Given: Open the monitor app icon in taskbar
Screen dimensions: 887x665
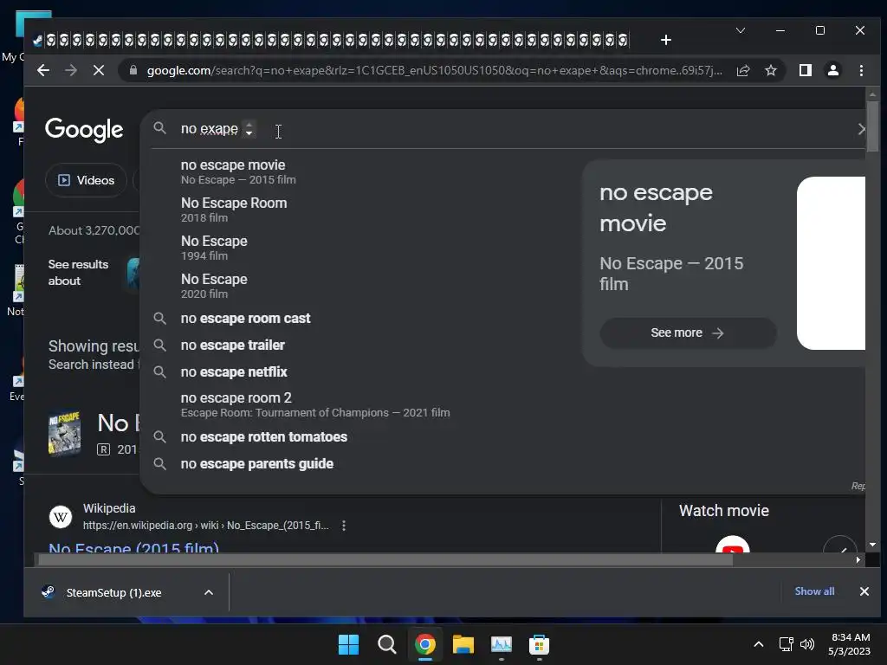Looking at the screenshot, I should (502, 644).
